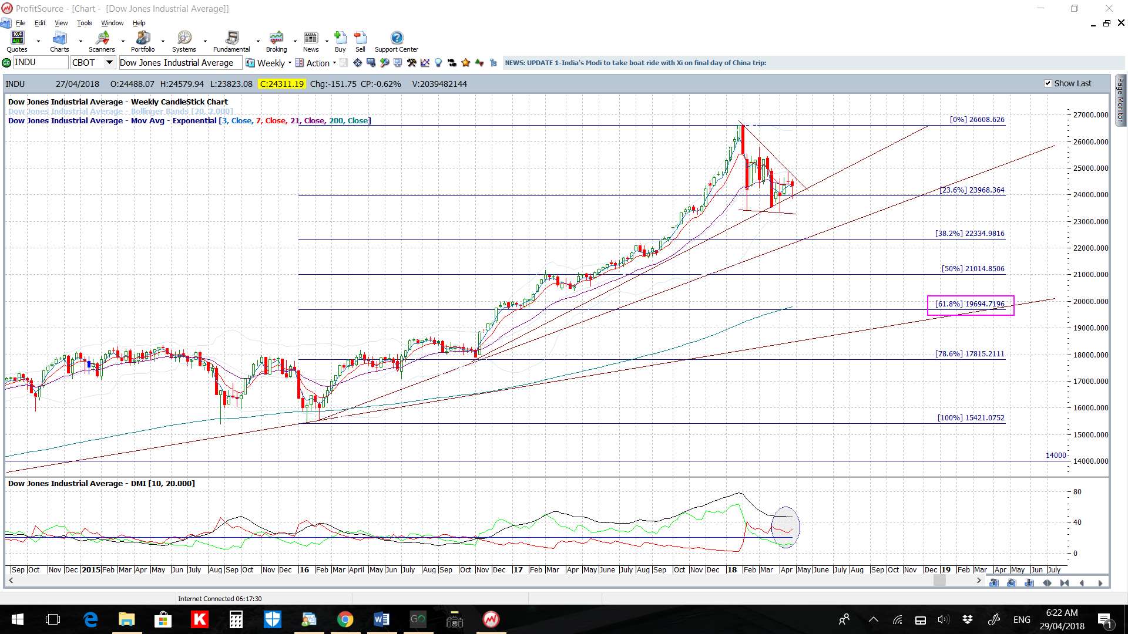This screenshot has height=634, width=1128.
Task: Click the disabled save disk icon
Action: [x=344, y=63]
